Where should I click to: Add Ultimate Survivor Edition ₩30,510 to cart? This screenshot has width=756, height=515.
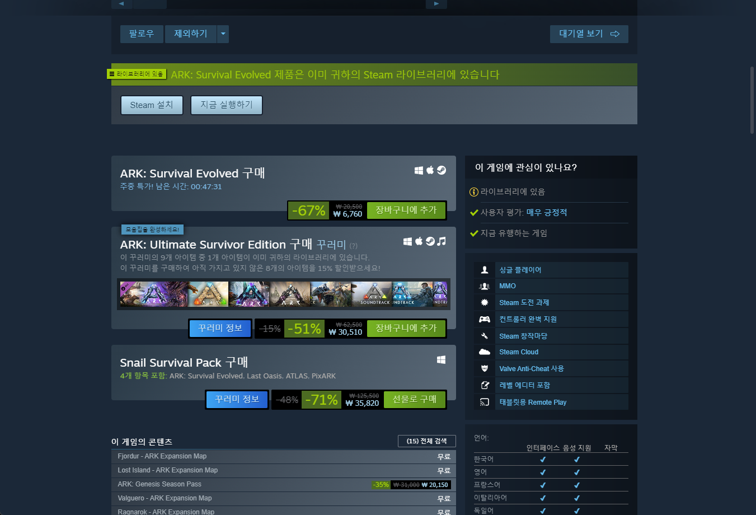tap(406, 328)
